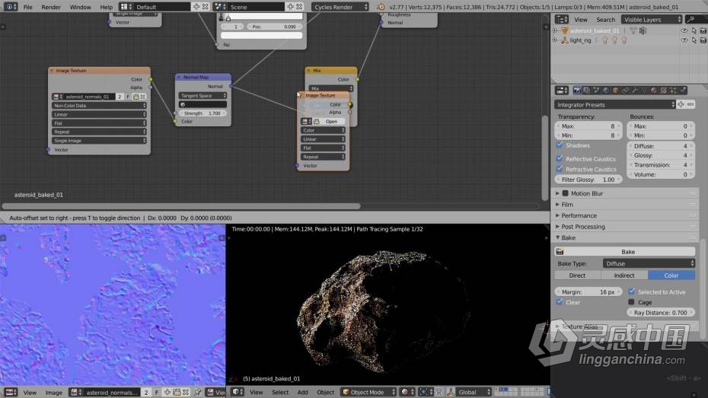Pin the image in the image editor
The image size is (708, 398).
click(197, 392)
